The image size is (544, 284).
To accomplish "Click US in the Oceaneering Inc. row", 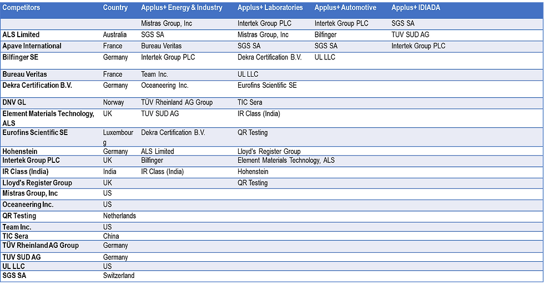I will pos(108,205).
